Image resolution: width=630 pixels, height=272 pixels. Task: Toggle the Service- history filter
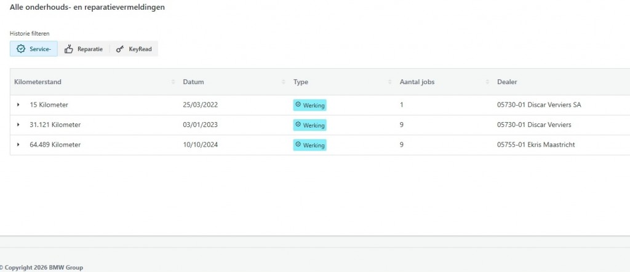tap(34, 49)
